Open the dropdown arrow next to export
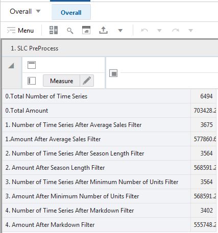 [x=120, y=31]
